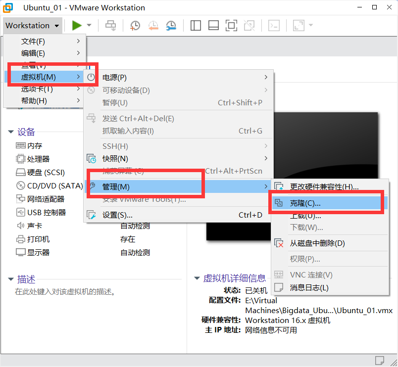Select the 网络适配器 device row
Screen dimensions: 398x367
point(40,199)
